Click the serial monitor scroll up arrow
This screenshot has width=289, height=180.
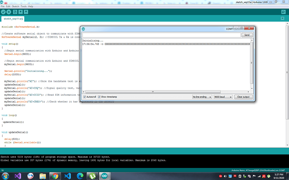(252, 40)
